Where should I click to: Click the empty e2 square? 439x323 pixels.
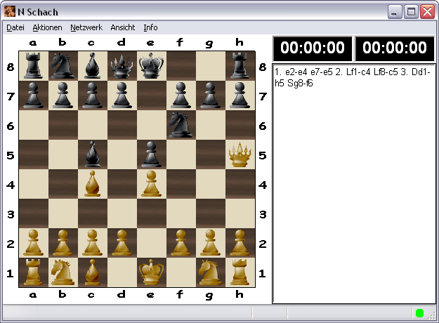pyautogui.click(x=151, y=243)
